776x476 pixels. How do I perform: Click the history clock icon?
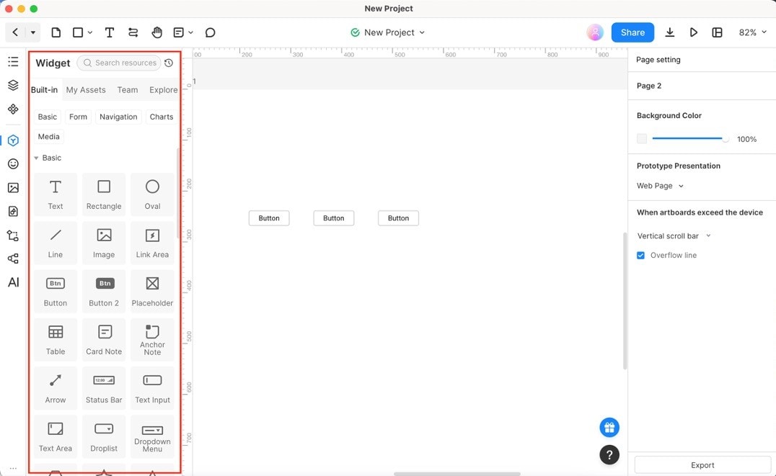click(169, 63)
